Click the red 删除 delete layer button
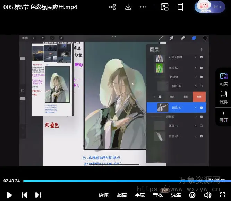 click(199, 97)
